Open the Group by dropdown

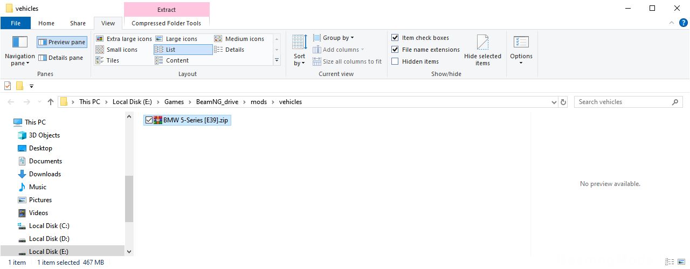333,38
